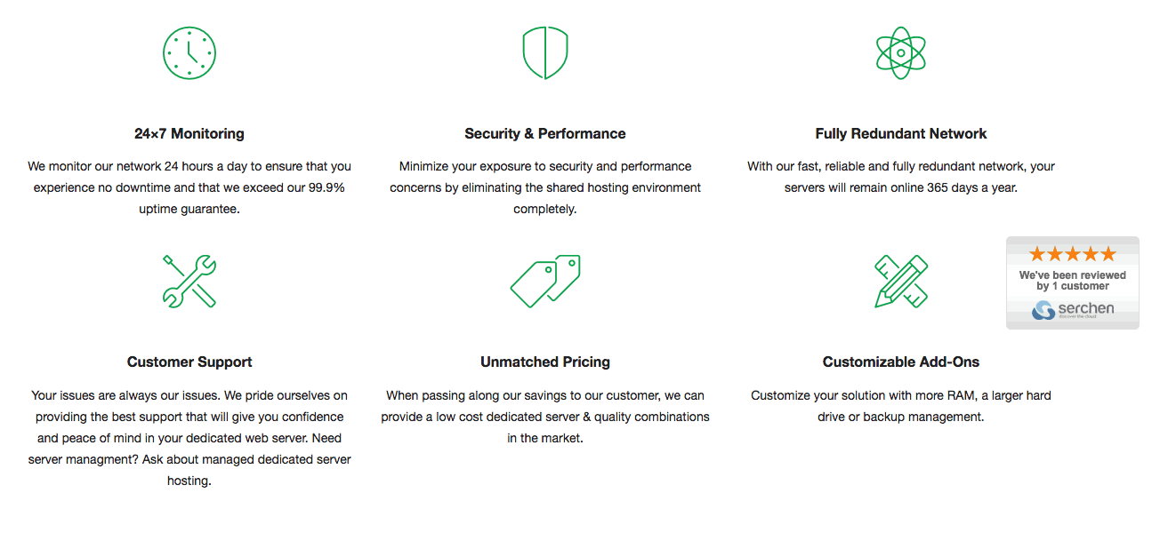Click the price tags pricing icon
Image resolution: width=1168 pixels, height=533 pixels.
coord(545,282)
